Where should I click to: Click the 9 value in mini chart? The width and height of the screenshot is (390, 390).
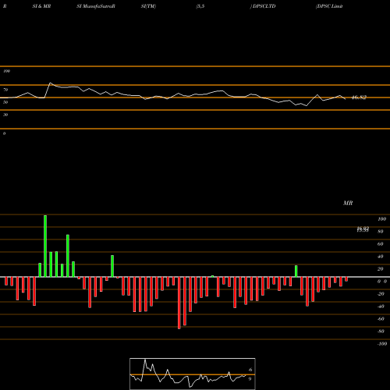pyautogui.click(x=250, y=379)
